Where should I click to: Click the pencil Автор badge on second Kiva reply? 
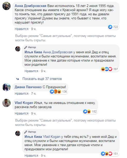30,132
